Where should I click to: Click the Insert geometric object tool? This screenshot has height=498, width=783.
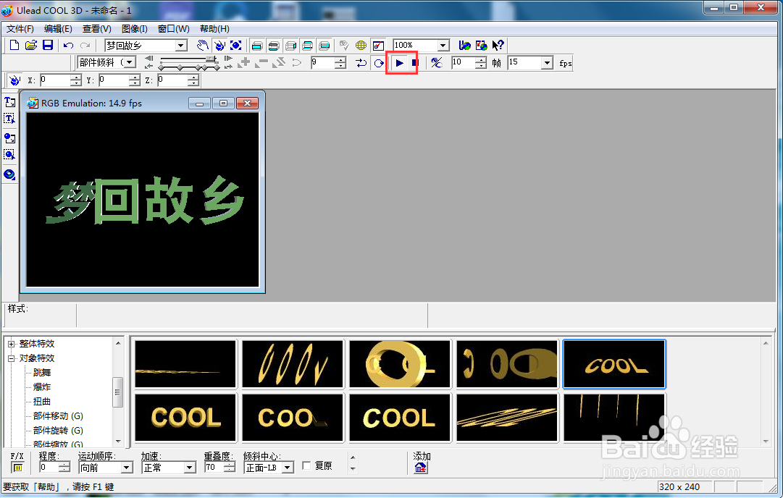(9, 174)
